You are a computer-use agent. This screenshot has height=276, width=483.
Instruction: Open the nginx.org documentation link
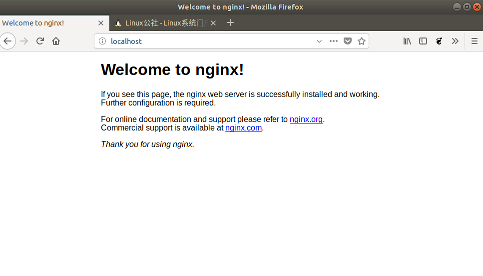[306, 119]
